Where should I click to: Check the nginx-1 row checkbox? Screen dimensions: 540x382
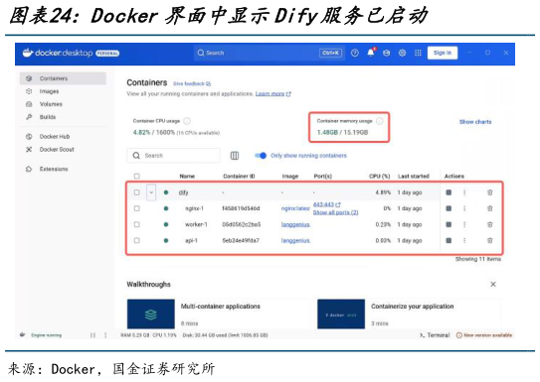[136, 208]
